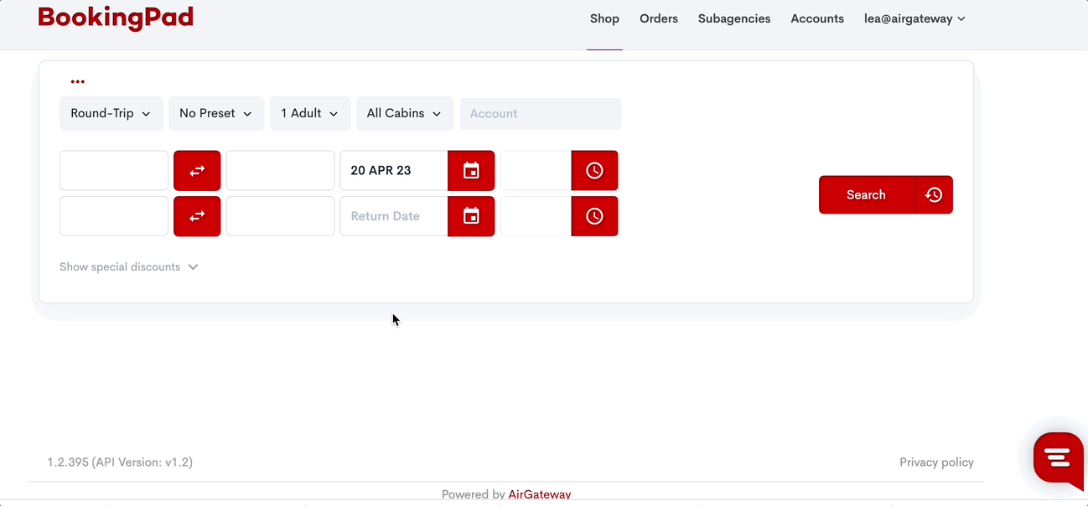
Task: Open the All Cabins dropdown
Action: [x=404, y=114]
